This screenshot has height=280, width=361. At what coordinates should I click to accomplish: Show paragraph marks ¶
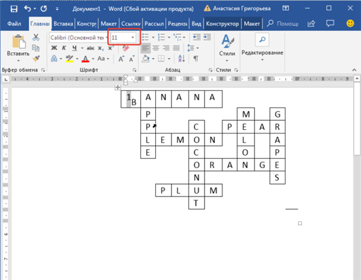(196, 59)
